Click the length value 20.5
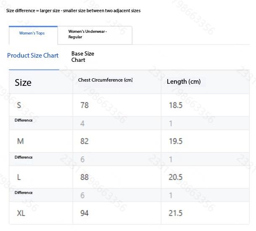The height and width of the screenshot is (231, 256). (176, 177)
